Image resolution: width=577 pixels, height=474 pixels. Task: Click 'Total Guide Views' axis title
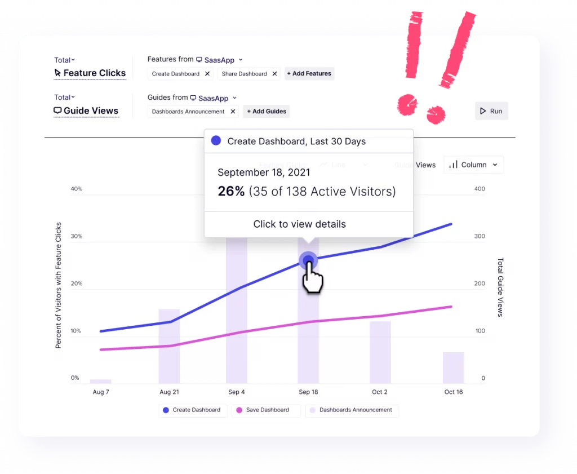coord(500,287)
